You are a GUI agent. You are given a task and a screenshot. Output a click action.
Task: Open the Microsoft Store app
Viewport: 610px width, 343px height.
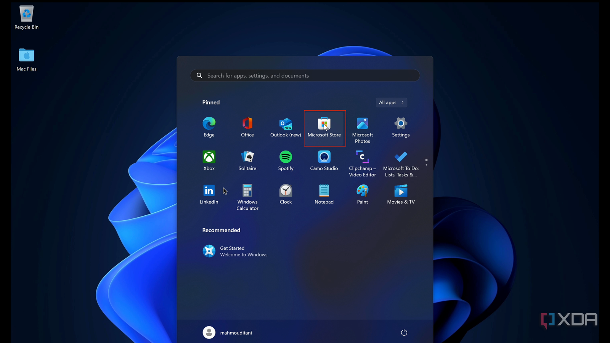point(324,128)
